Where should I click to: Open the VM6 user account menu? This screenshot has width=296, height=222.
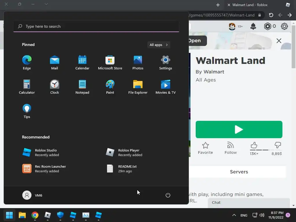(32, 195)
